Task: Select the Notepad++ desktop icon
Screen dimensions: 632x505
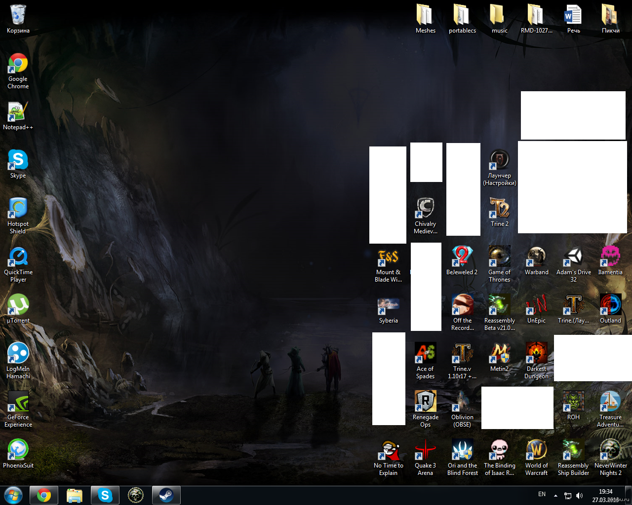Action: pos(18,112)
